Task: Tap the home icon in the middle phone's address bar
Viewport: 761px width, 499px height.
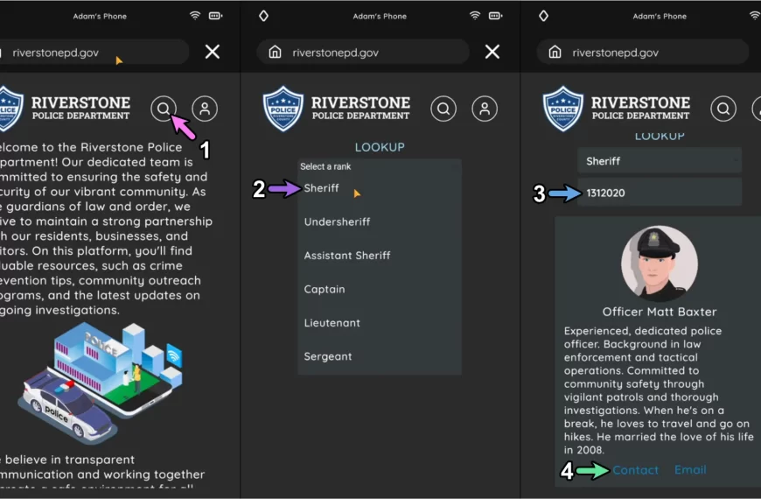Action: pyautogui.click(x=275, y=53)
